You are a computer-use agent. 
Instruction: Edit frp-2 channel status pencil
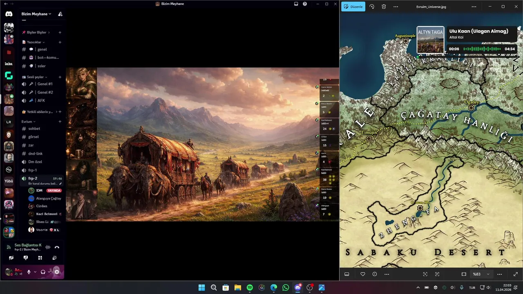click(x=60, y=184)
